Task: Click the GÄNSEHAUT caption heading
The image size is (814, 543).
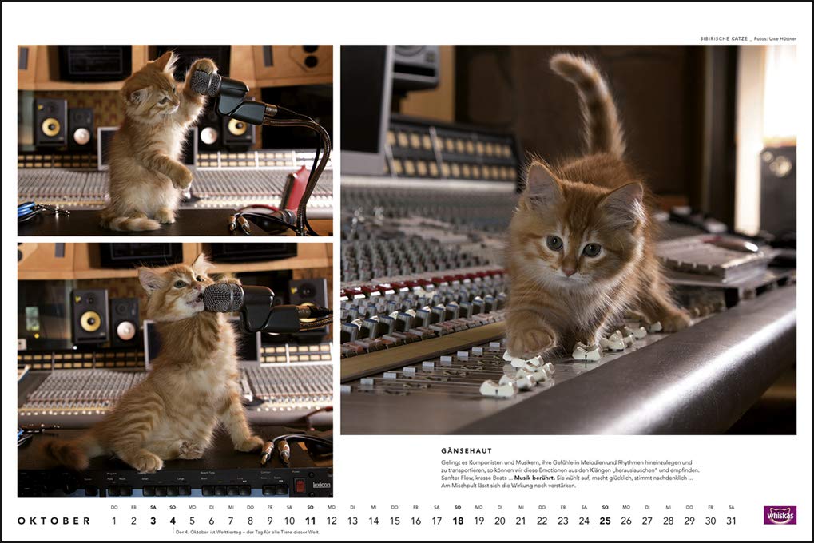Action: [467, 450]
